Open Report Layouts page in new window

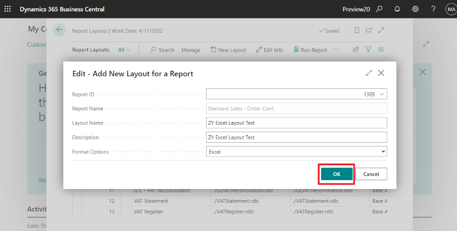click(x=369, y=30)
